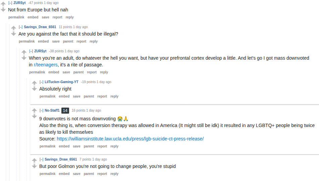Click No-Staff1's age flair '14'
319x181 pixels.
[65, 110]
